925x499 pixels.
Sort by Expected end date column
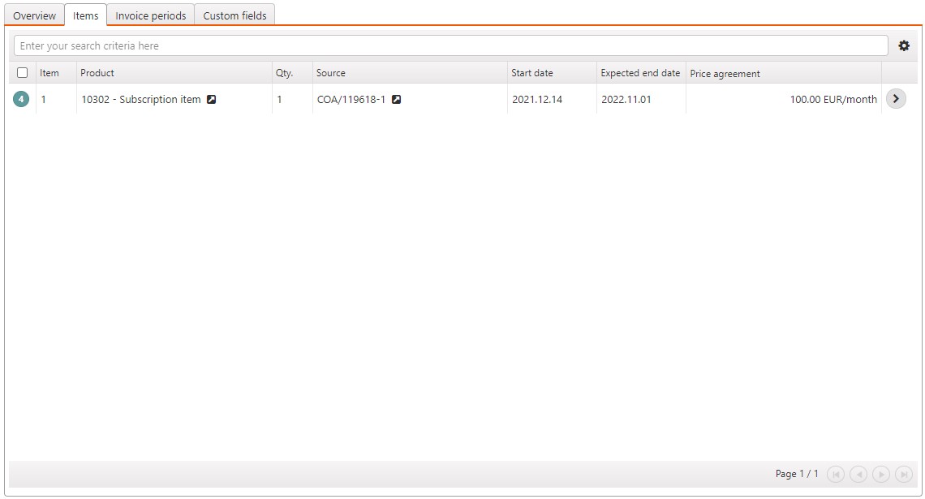coord(640,73)
